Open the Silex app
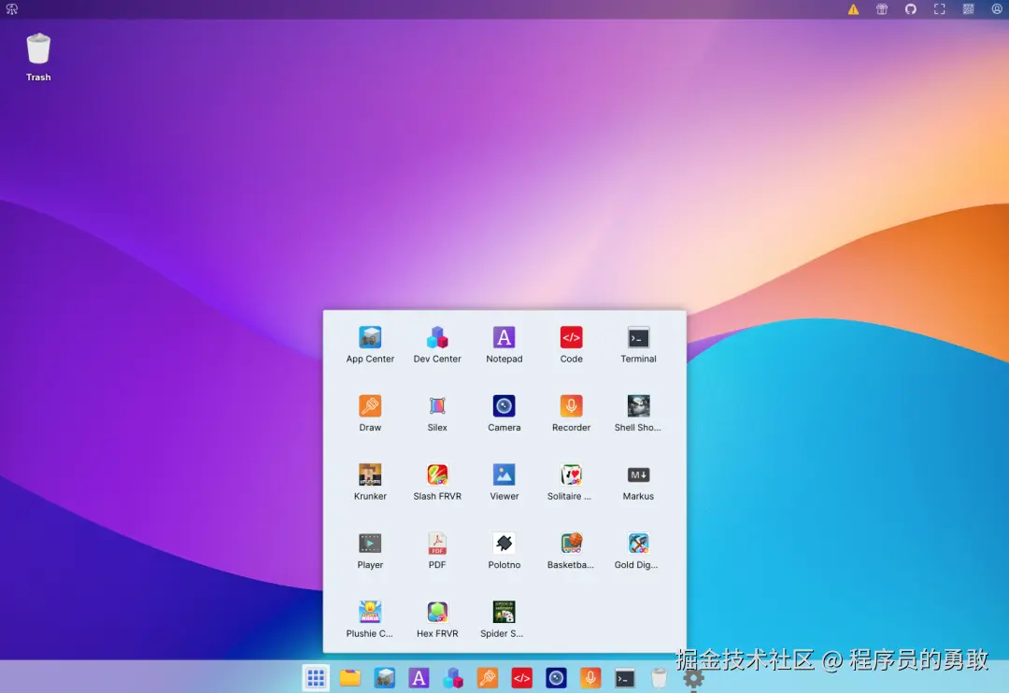Viewport: 1009px width, 693px height. pos(437,414)
